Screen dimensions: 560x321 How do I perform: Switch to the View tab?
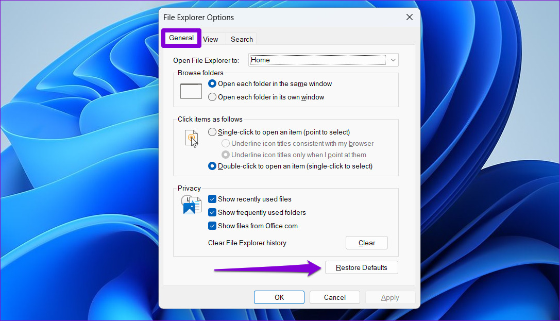211,39
